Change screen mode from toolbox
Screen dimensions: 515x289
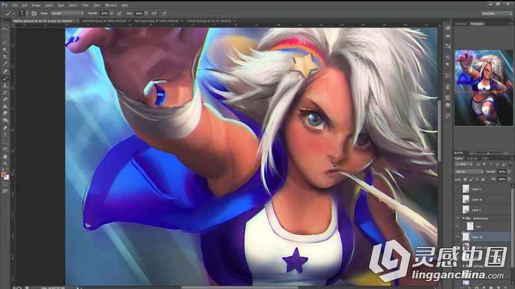5,191
